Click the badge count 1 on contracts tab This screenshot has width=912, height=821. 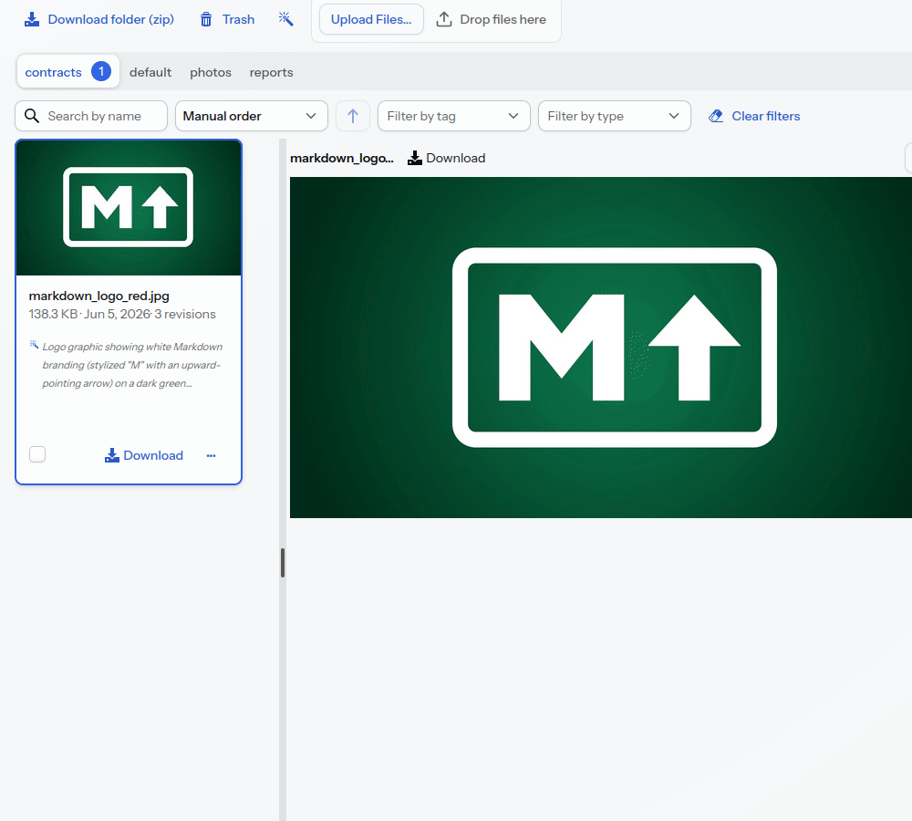point(101,71)
